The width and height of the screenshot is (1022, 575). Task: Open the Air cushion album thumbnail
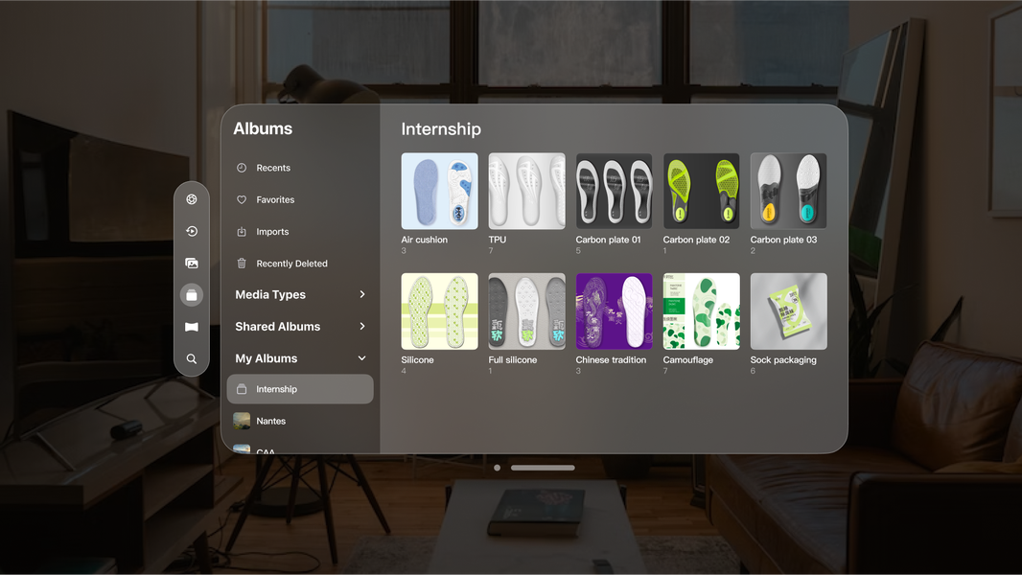coord(439,191)
